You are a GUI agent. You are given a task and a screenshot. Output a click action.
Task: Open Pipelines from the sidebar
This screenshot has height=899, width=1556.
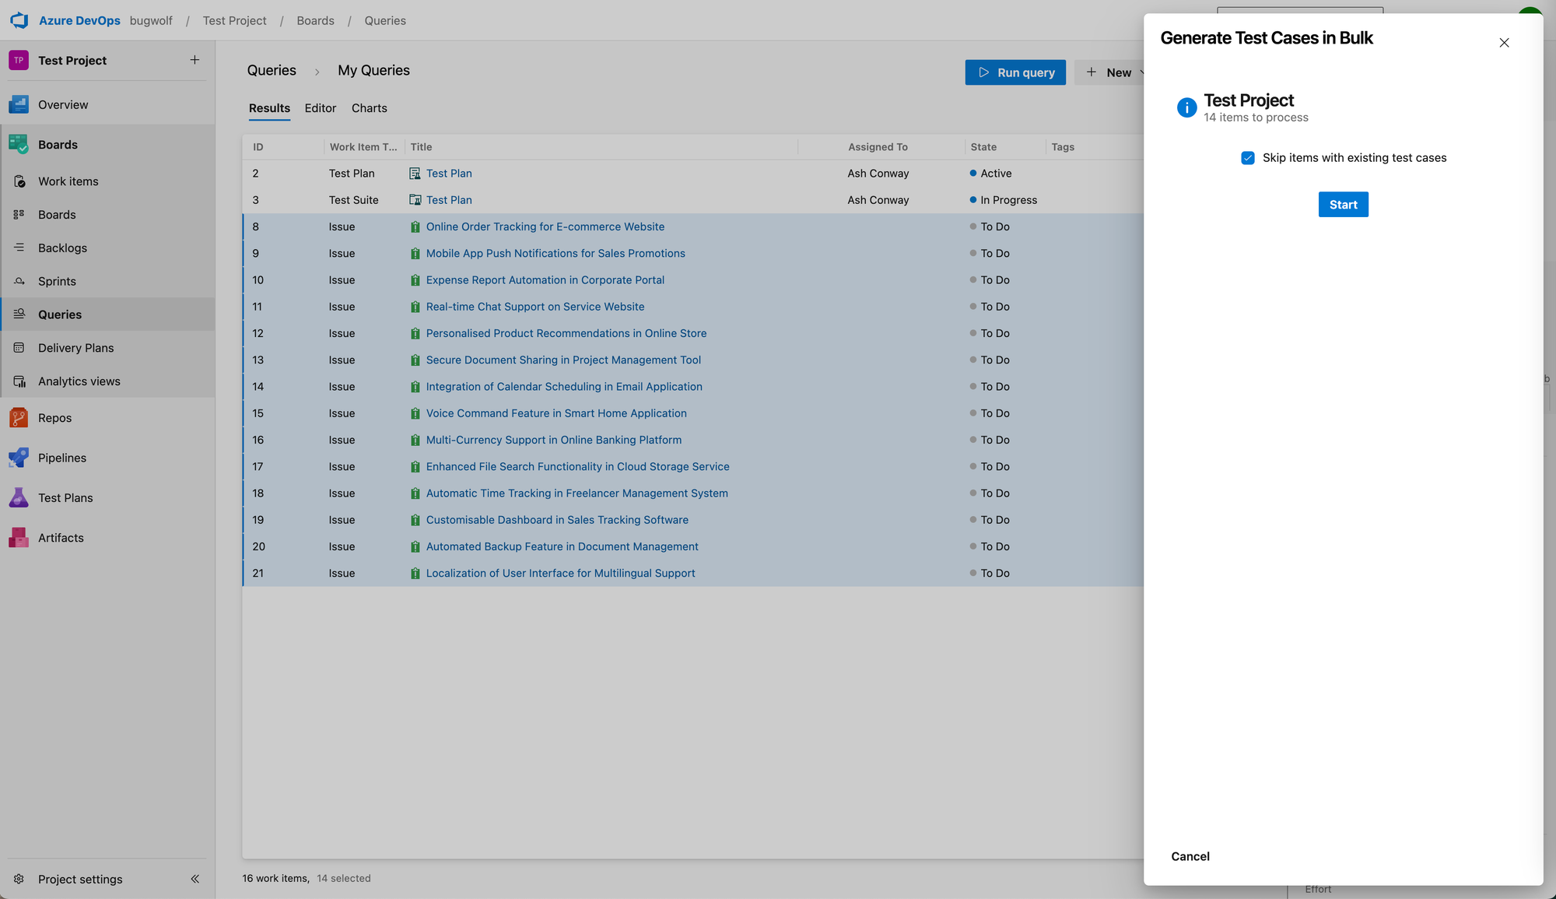coord(61,458)
